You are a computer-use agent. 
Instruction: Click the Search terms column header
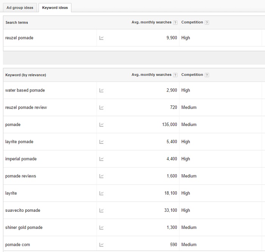point(17,22)
